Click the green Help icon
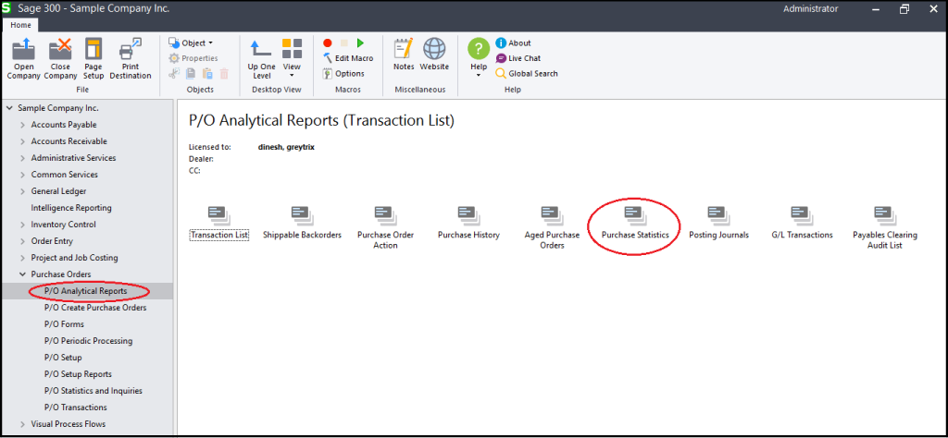The height and width of the screenshot is (438, 948). click(x=479, y=48)
